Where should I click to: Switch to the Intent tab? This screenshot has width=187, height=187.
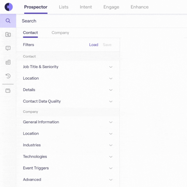click(86, 7)
